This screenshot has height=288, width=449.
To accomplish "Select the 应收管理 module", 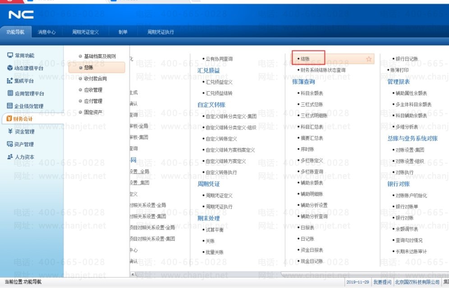I will tap(93, 90).
